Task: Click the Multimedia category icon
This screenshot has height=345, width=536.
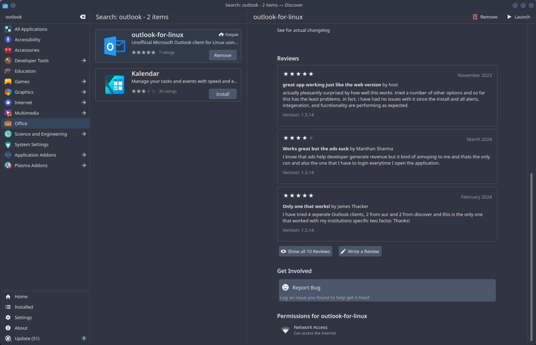Action: point(8,113)
